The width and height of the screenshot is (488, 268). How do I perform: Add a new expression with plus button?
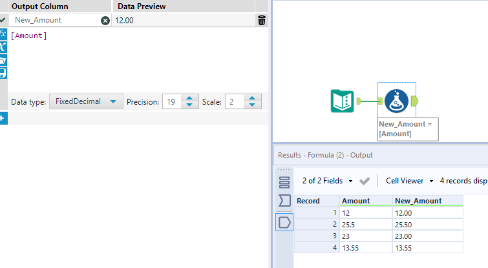(x=3, y=118)
